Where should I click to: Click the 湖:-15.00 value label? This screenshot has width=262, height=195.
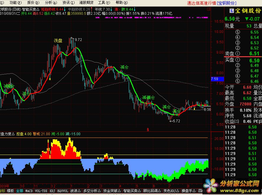pos(73,134)
